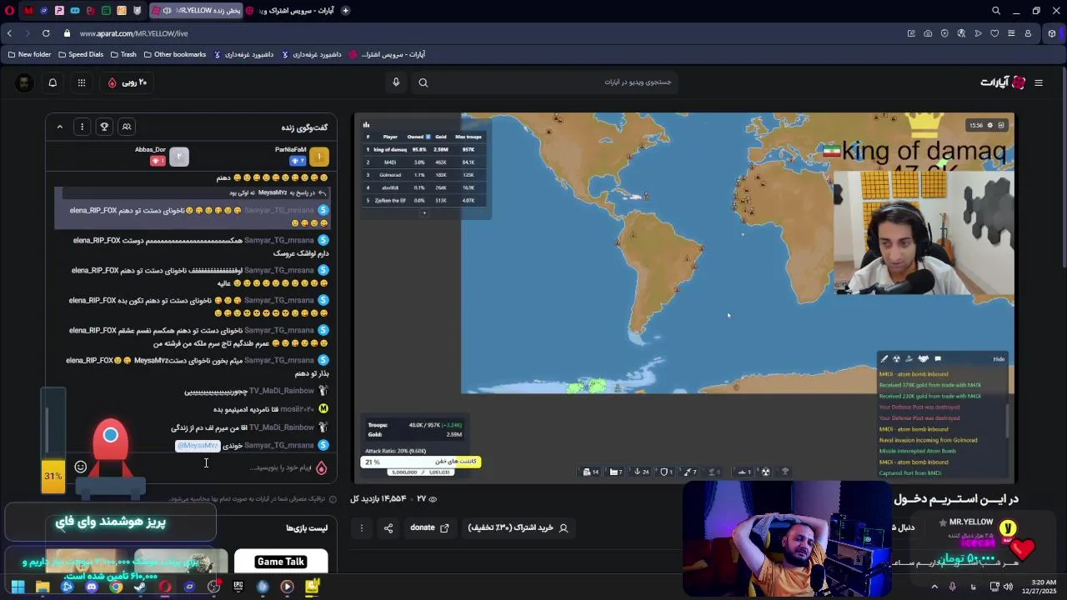Open stream more options three dots
This screenshot has height=600, width=1067.
(361, 527)
